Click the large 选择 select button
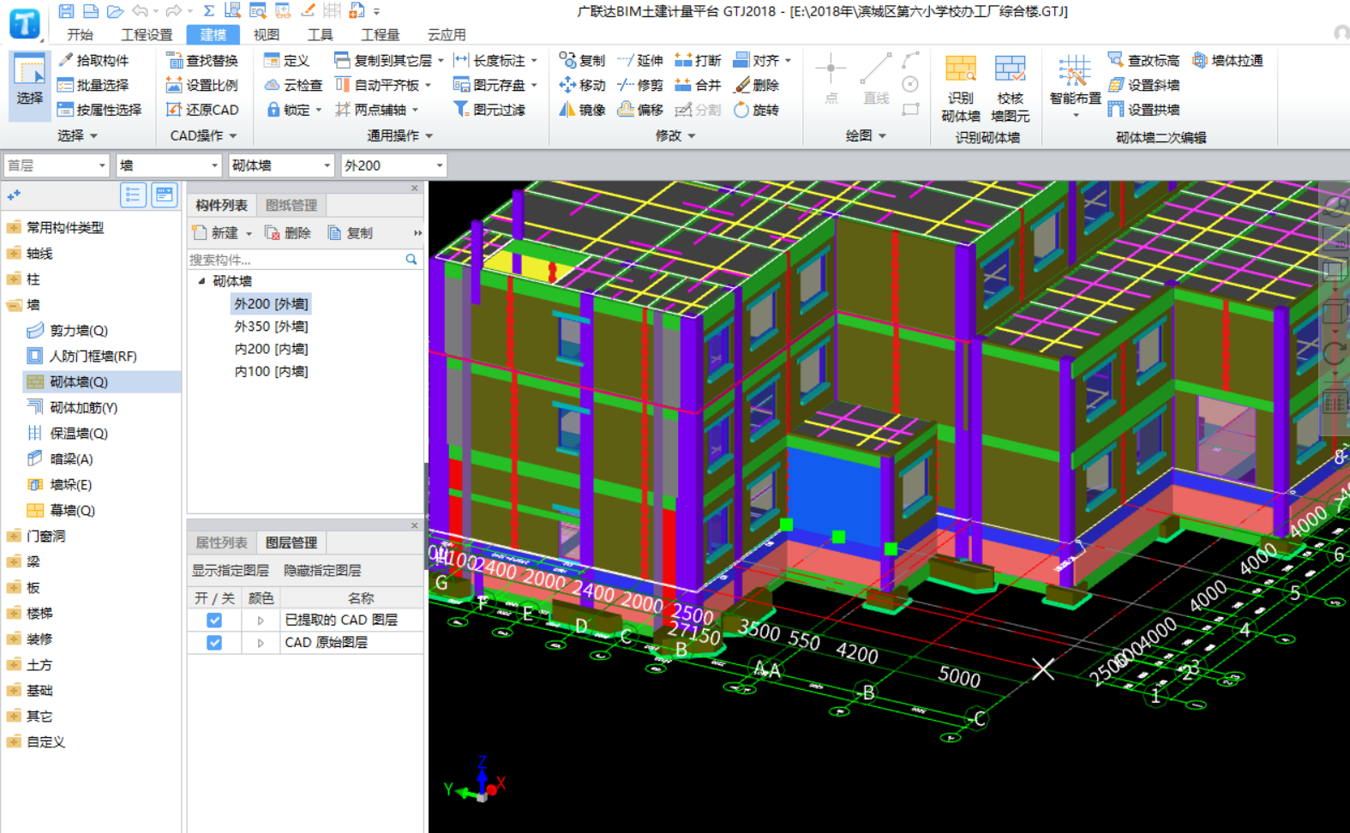This screenshot has width=1350, height=833. tap(30, 85)
